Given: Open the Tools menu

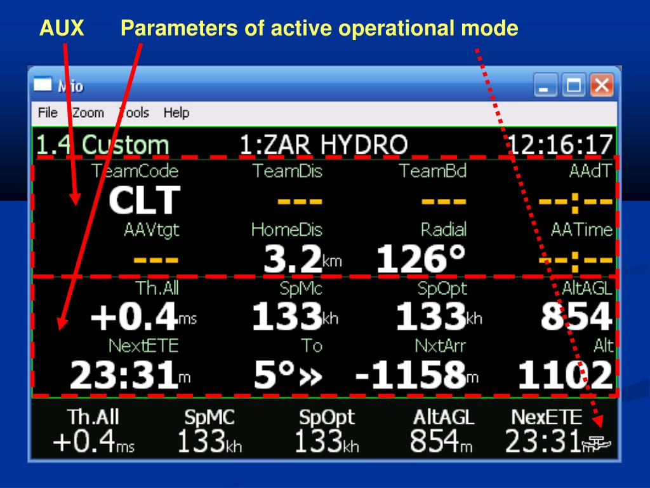Looking at the screenshot, I should click(x=133, y=112).
